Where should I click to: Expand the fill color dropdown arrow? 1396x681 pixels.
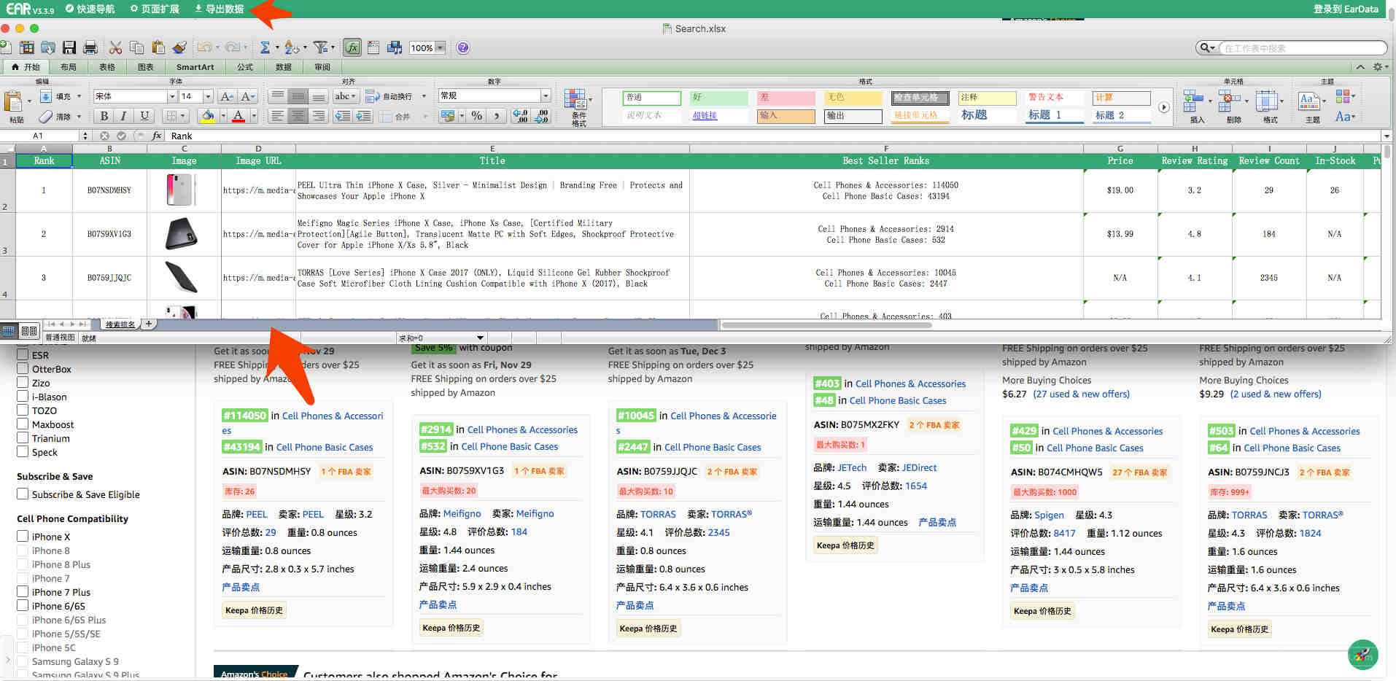[222, 116]
